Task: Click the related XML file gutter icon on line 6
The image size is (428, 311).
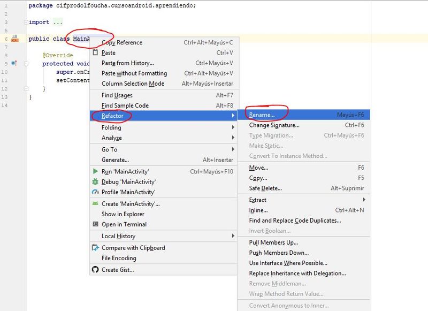Action: pos(15,39)
